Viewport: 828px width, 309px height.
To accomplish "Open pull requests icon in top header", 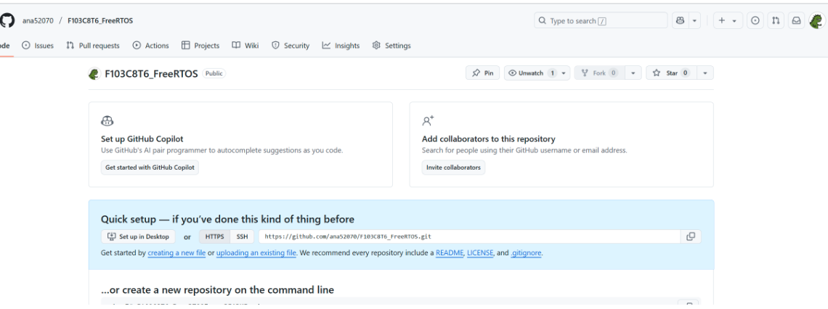I will [x=776, y=21].
